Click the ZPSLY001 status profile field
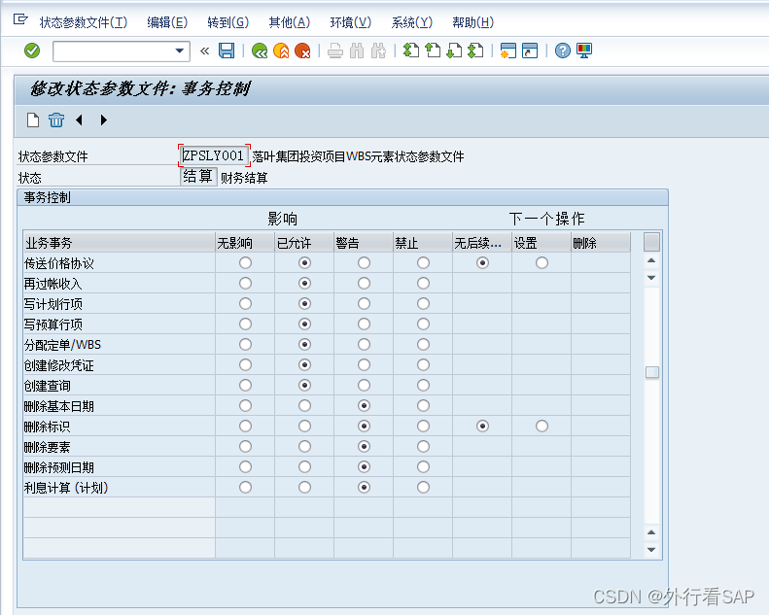The image size is (769, 615). (214, 155)
